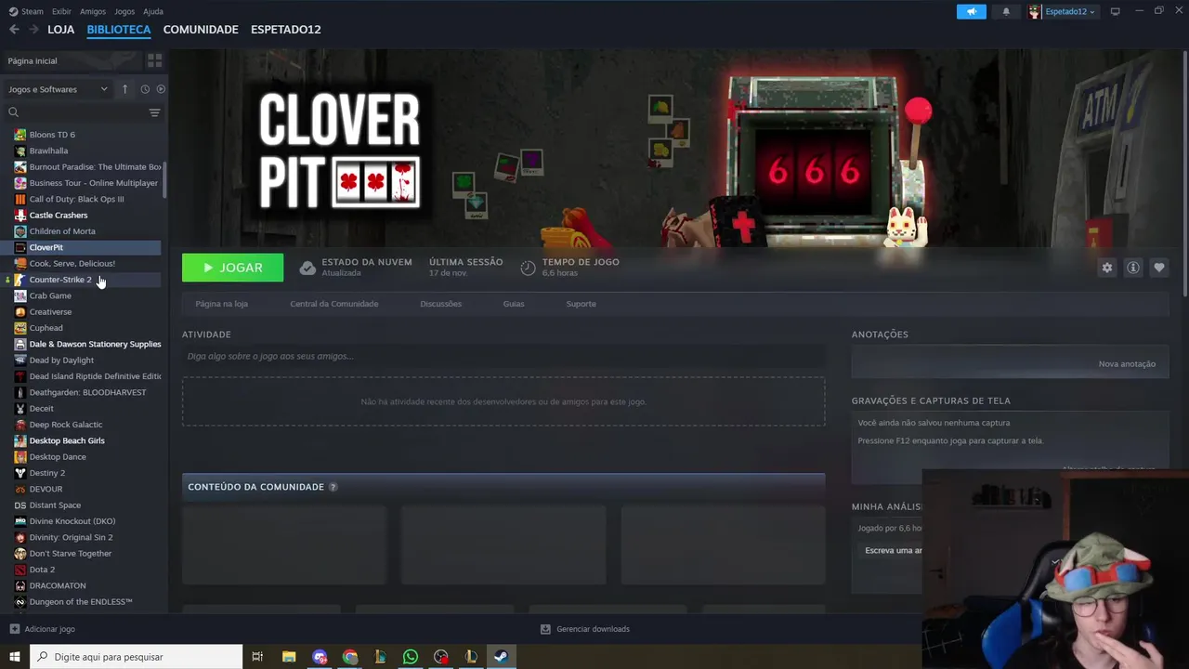
Task: Open Página na loja link
Action: pos(221,304)
